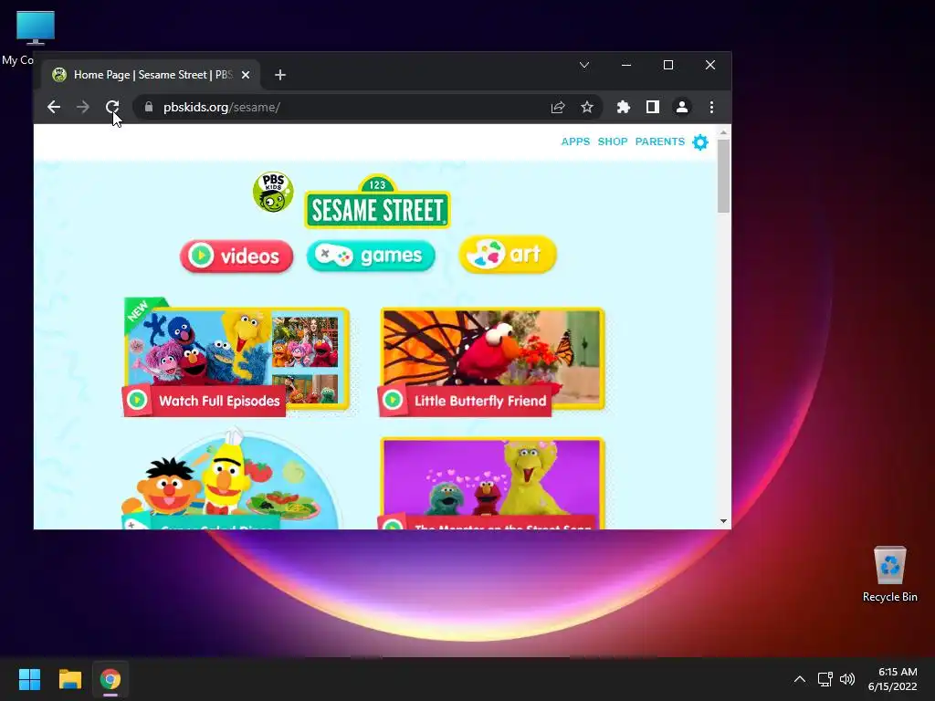Click the play icon on Little Butterfly Friend

point(393,400)
